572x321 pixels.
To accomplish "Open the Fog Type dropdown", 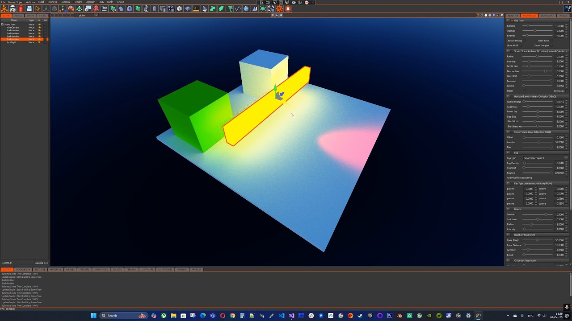I will pyautogui.click(x=545, y=158).
